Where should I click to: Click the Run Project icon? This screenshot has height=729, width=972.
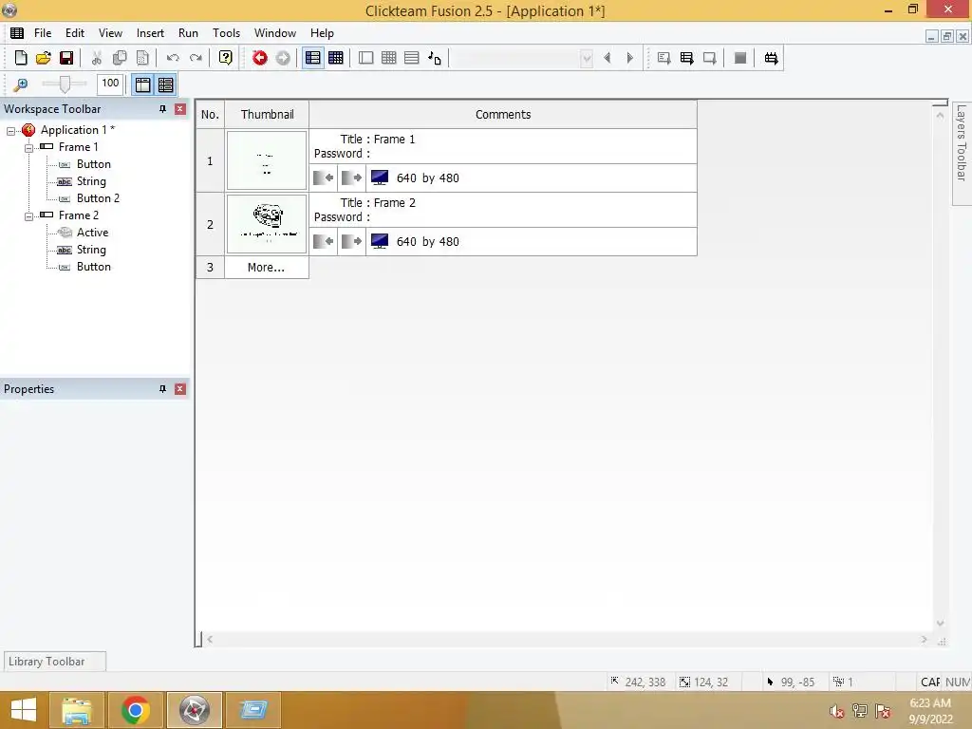point(664,58)
